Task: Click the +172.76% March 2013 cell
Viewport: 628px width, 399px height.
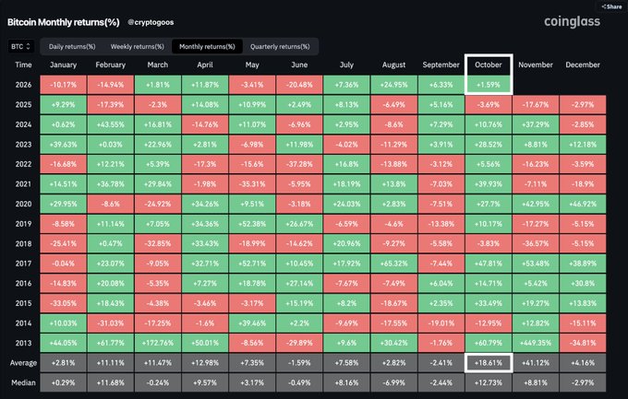Action: coord(158,343)
